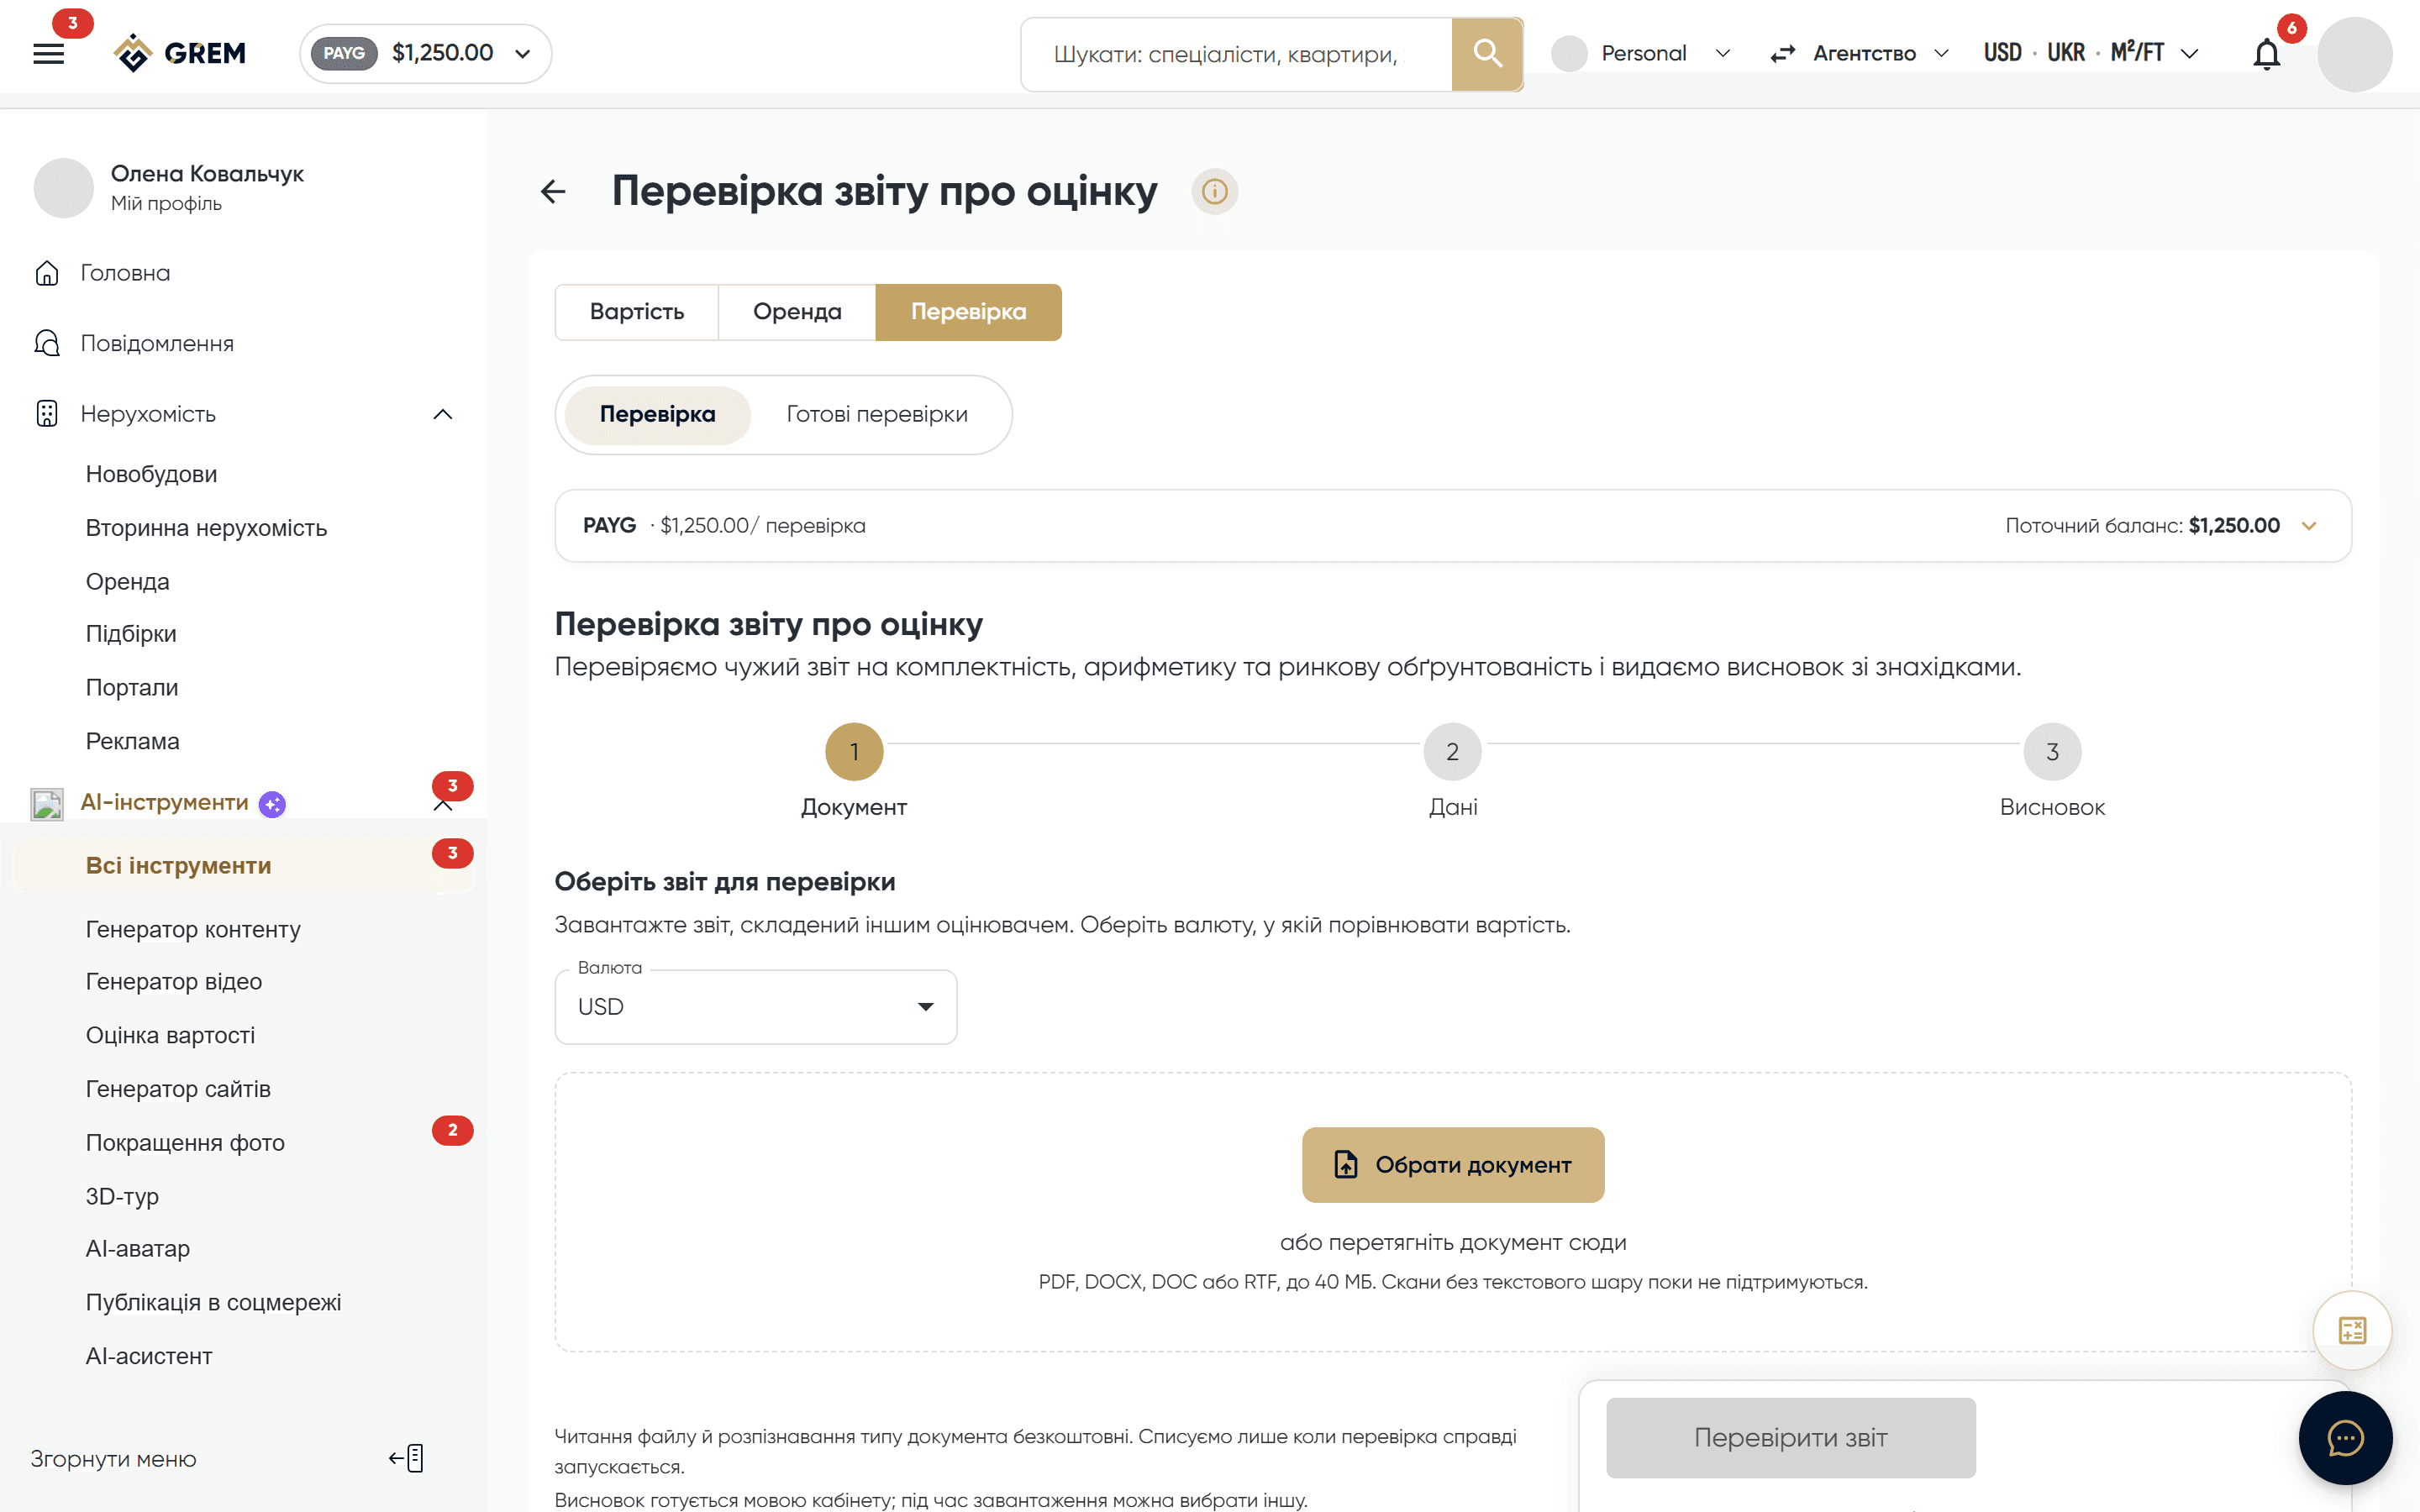Viewport: 2420px width, 1512px height.
Task: Open notifications bell icon
Action: click(x=2266, y=54)
